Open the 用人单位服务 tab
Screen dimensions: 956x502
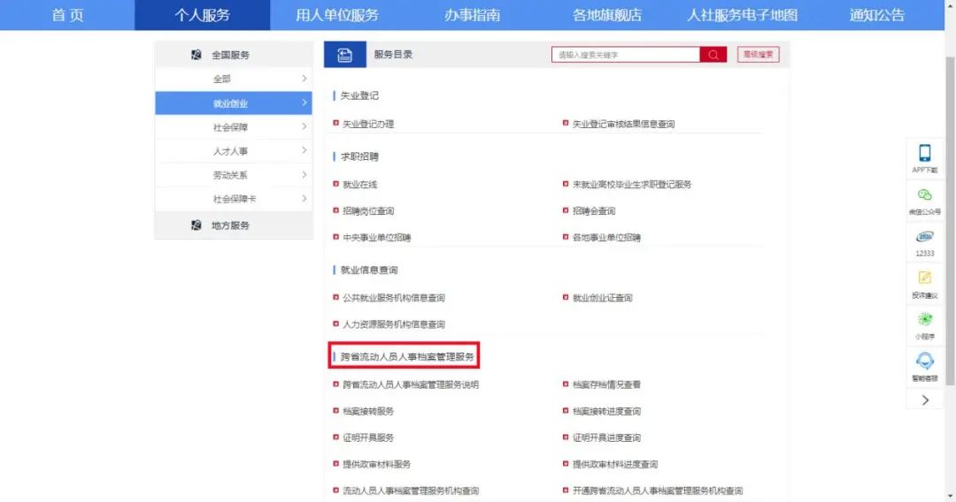pyautogui.click(x=336, y=15)
